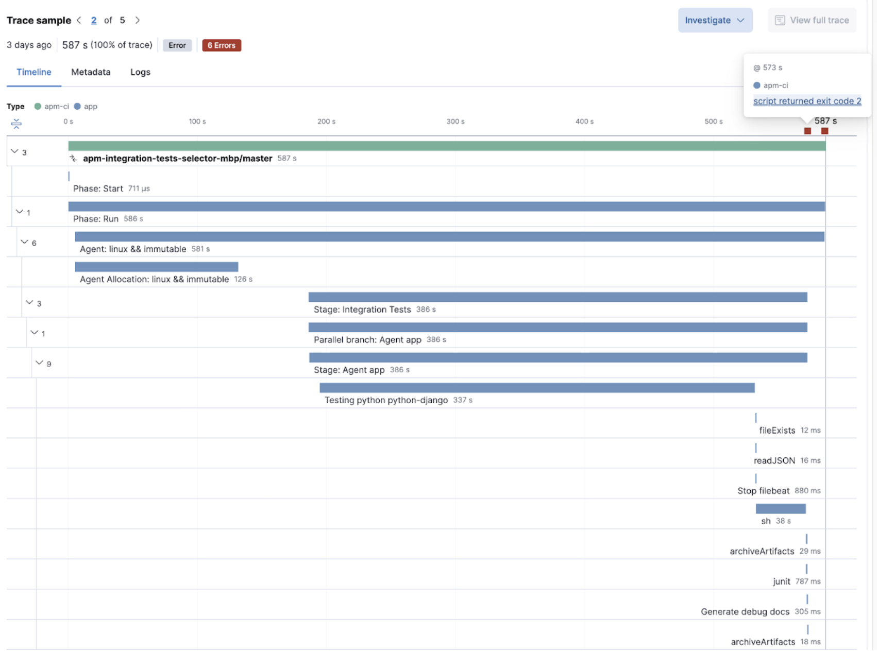This screenshot has width=877, height=652.
Task: Collapse the Agent: linux && immutable row chevron
Action: coord(23,241)
